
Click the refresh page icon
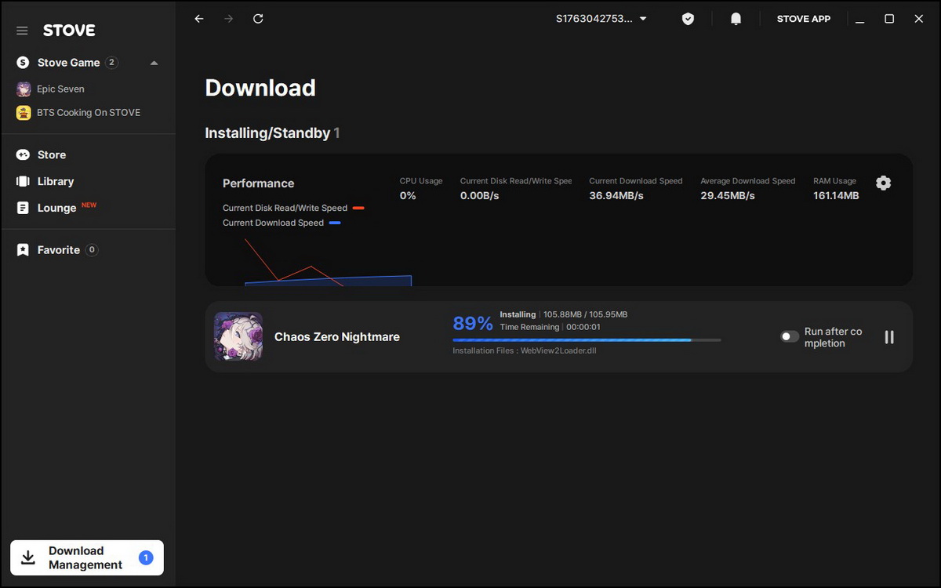pos(258,19)
